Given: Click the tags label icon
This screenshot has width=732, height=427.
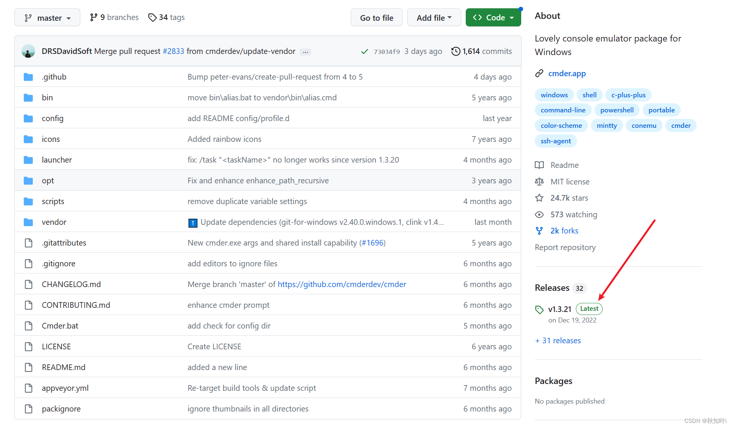Looking at the screenshot, I should click(x=152, y=17).
